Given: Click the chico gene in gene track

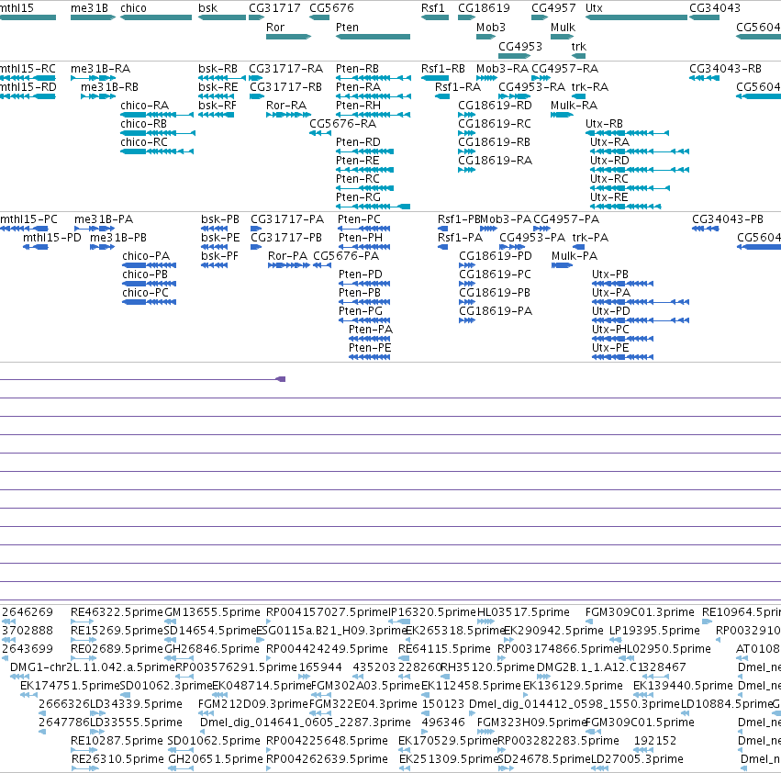Looking at the screenshot, I should 156,17.
